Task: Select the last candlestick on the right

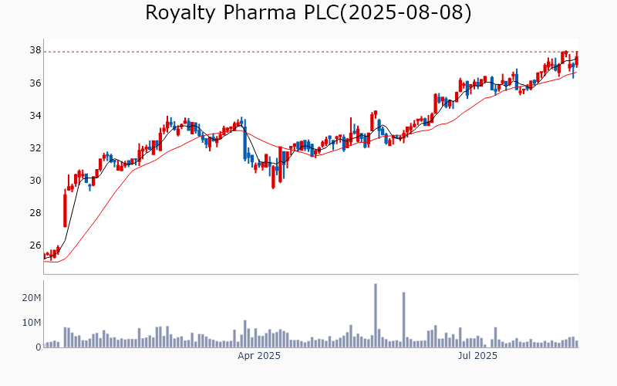Action: click(576, 59)
